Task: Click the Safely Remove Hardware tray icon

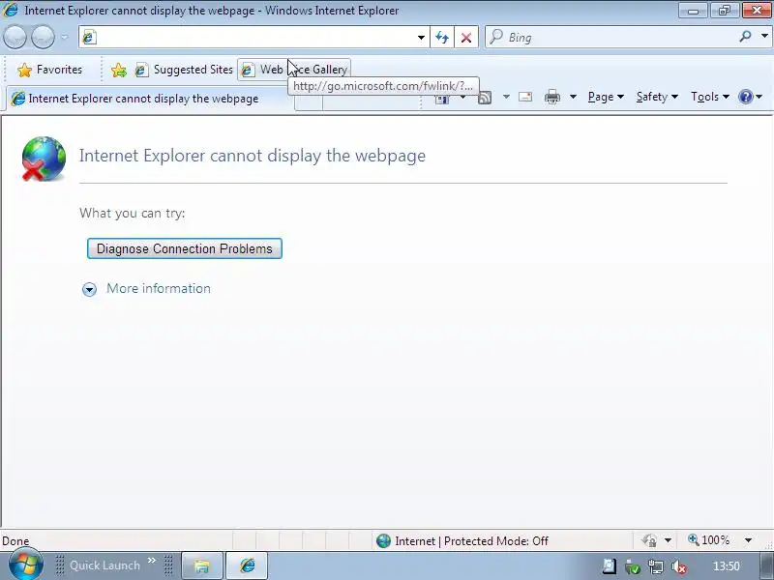Action: 633,567
